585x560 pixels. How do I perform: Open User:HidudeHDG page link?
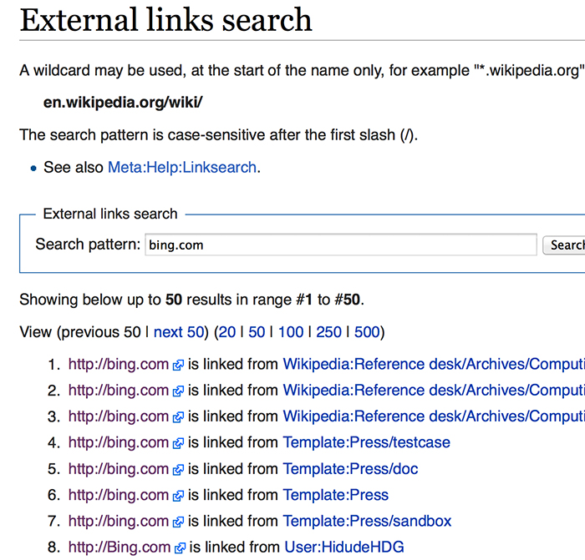[x=344, y=547]
